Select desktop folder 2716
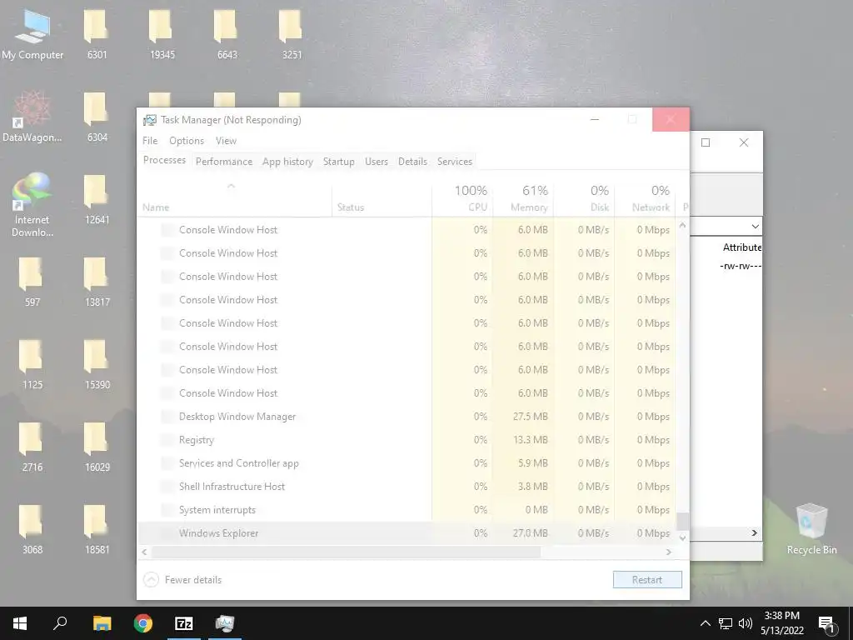Viewport: 853px width, 640px height. (x=32, y=447)
